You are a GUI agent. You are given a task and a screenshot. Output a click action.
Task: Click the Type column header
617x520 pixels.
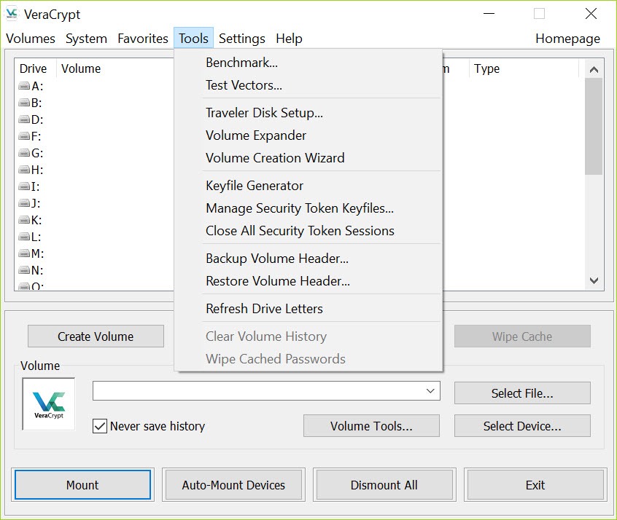pos(524,68)
